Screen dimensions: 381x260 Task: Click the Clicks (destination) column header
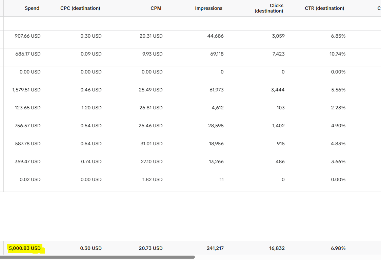tap(269, 8)
